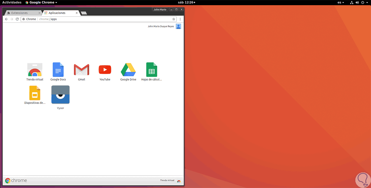This screenshot has width=371, height=188.
Task: Click the John Mario Duque Reyes name
Action: (161, 26)
